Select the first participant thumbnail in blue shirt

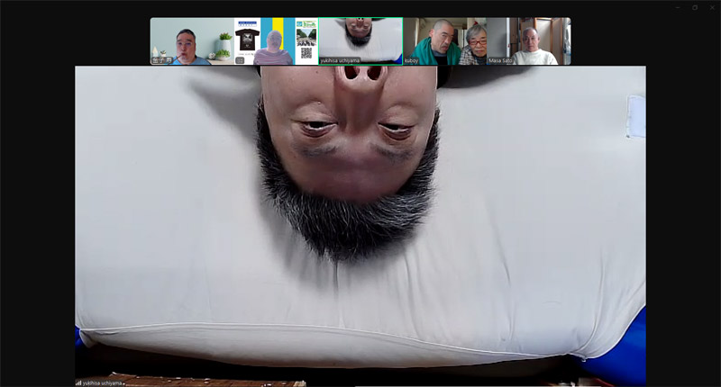pyautogui.click(x=186, y=41)
